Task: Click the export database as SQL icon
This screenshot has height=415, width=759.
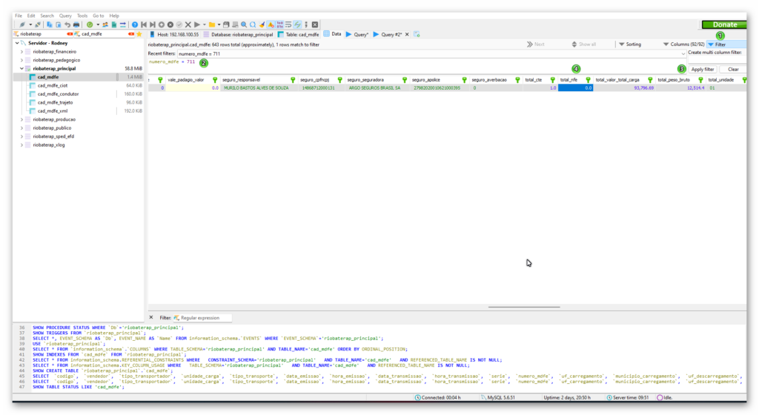Action: [x=114, y=24]
